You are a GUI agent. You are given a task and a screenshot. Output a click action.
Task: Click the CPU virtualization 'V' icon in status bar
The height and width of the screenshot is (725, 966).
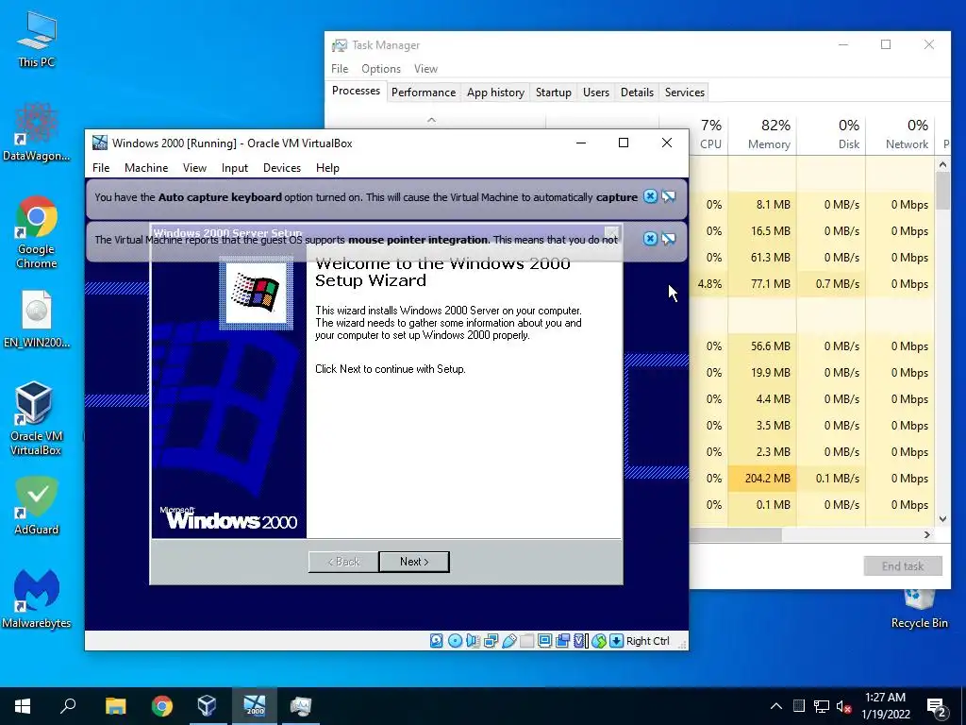pos(580,641)
